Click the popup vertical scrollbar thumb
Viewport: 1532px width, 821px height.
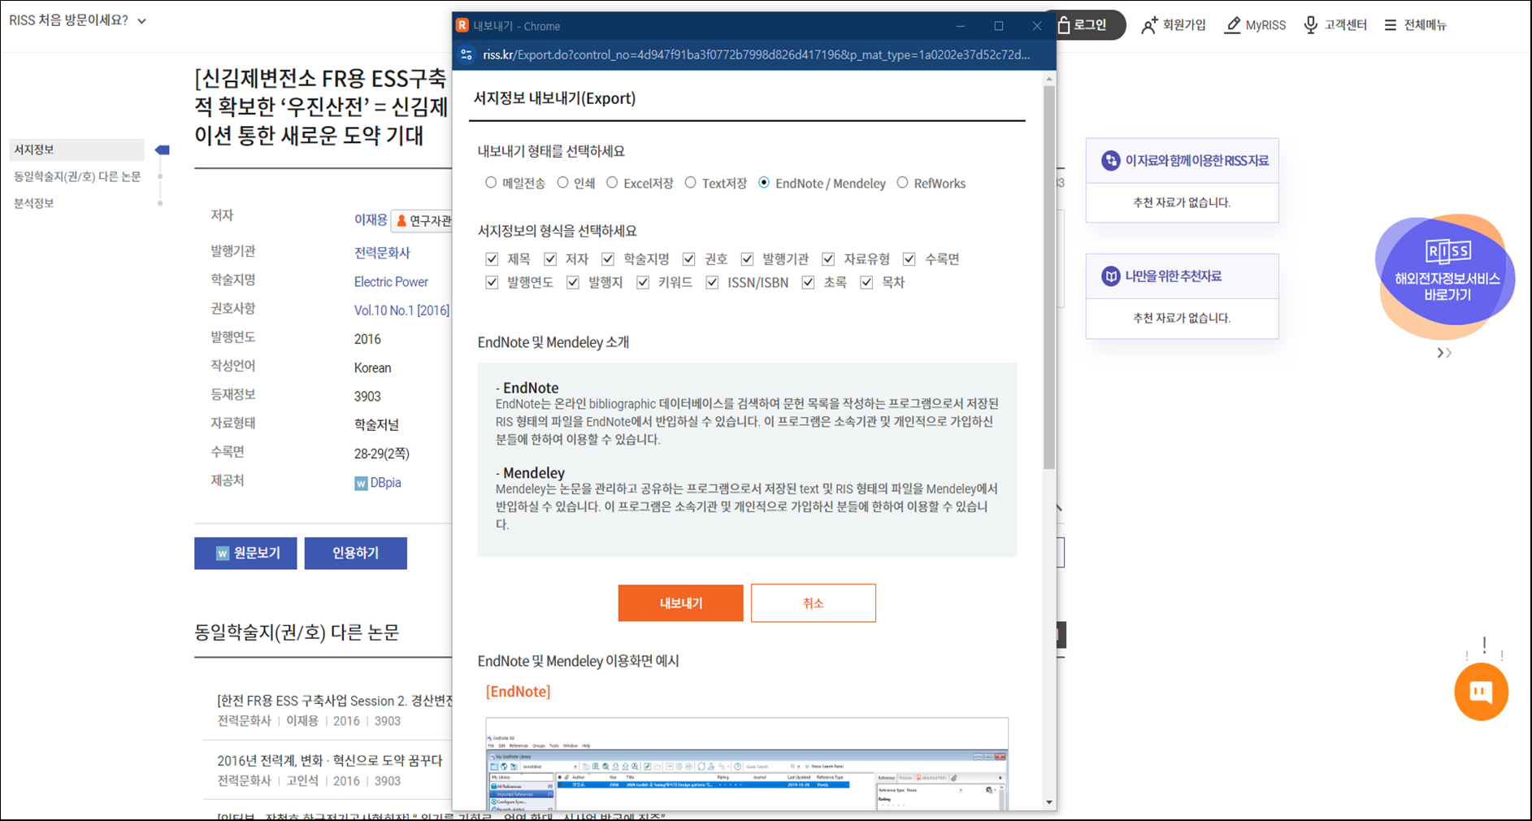click(x=1049, y=276)
